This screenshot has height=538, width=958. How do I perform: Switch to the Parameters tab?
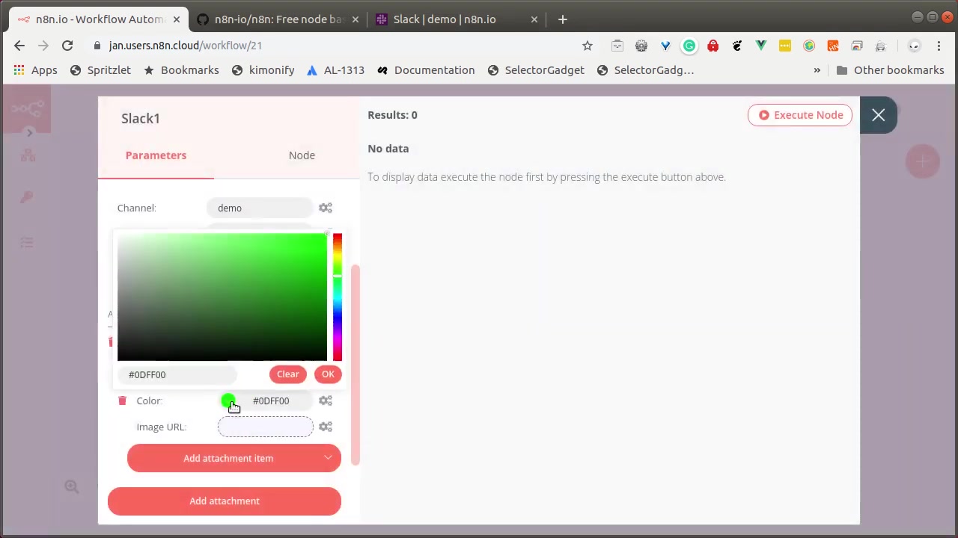[x=156, y=155]
